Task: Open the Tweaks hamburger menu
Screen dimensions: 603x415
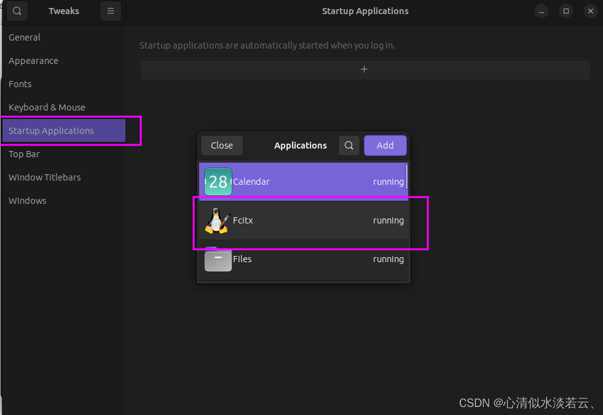Action: pos(111,11)
